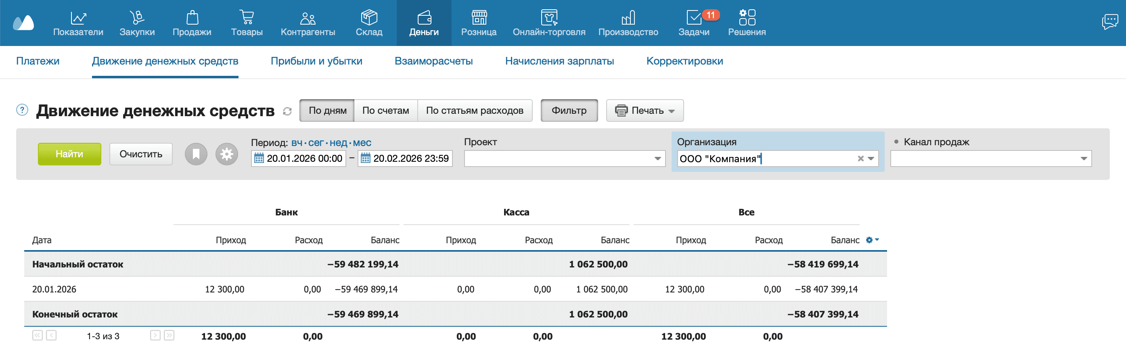Click the period start date field
Screen dimensions: 1126x359
pyautogui.click(x=304, y=159)
